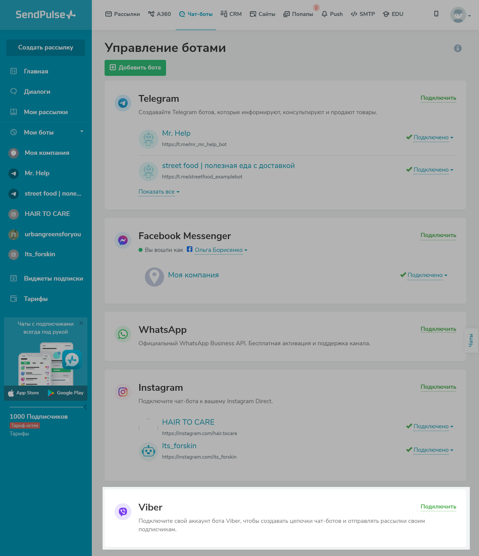
Task: Open the Рассылки top menu
Action: coord(123,14)
